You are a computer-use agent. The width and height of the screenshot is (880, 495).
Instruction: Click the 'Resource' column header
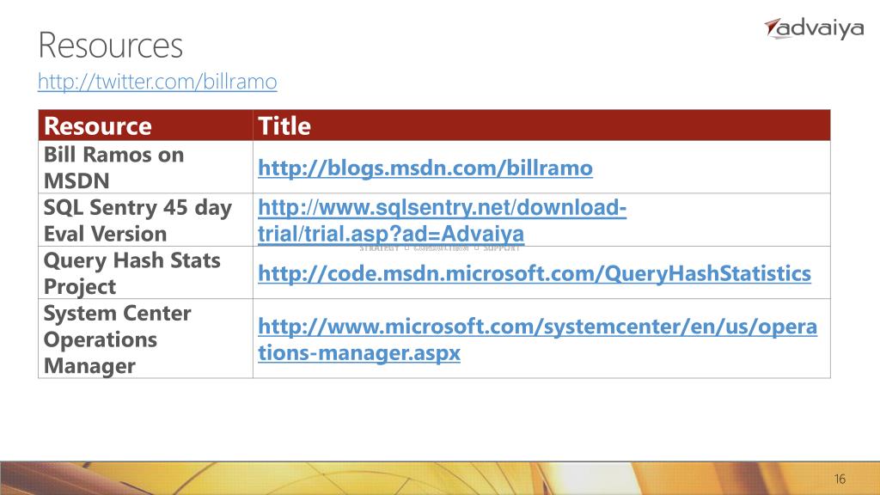(x=145, y=125)
